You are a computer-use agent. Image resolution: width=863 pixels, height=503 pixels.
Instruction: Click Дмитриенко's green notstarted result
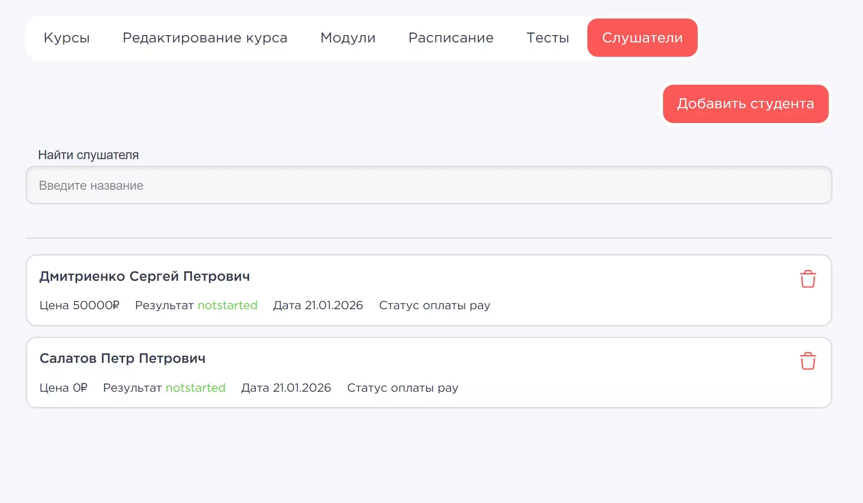coord(227,306)
